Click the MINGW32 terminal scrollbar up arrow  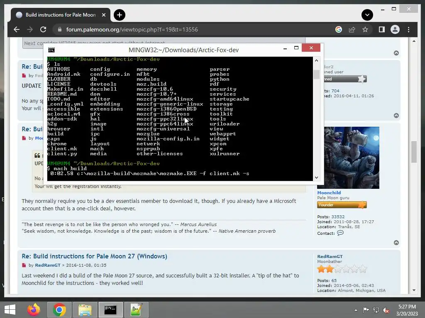click(x=316, y=60)
